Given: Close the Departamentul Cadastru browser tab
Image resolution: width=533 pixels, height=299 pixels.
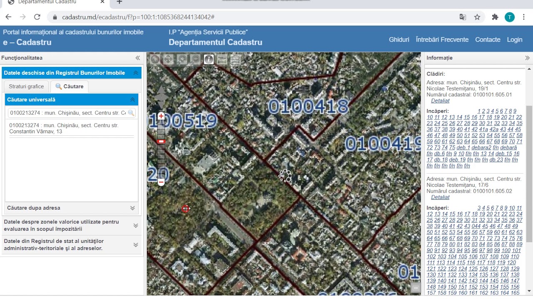Looking at the screenshot, I should point(102,2).
